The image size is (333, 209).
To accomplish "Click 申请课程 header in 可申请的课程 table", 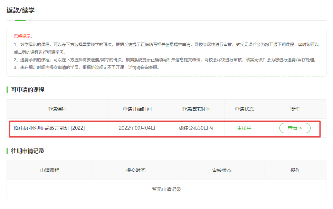I will coord(57,109).
